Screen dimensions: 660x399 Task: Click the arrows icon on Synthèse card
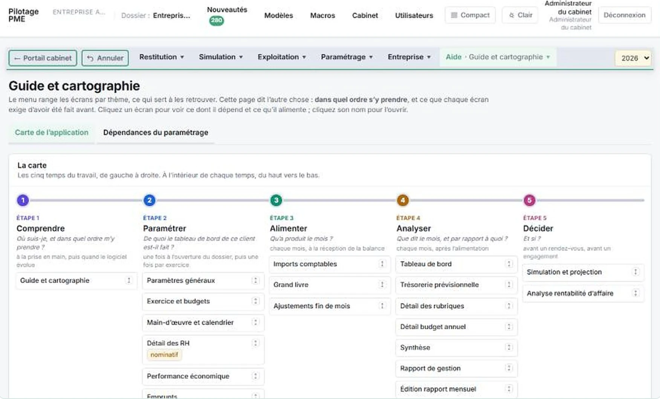click(509, 347)
